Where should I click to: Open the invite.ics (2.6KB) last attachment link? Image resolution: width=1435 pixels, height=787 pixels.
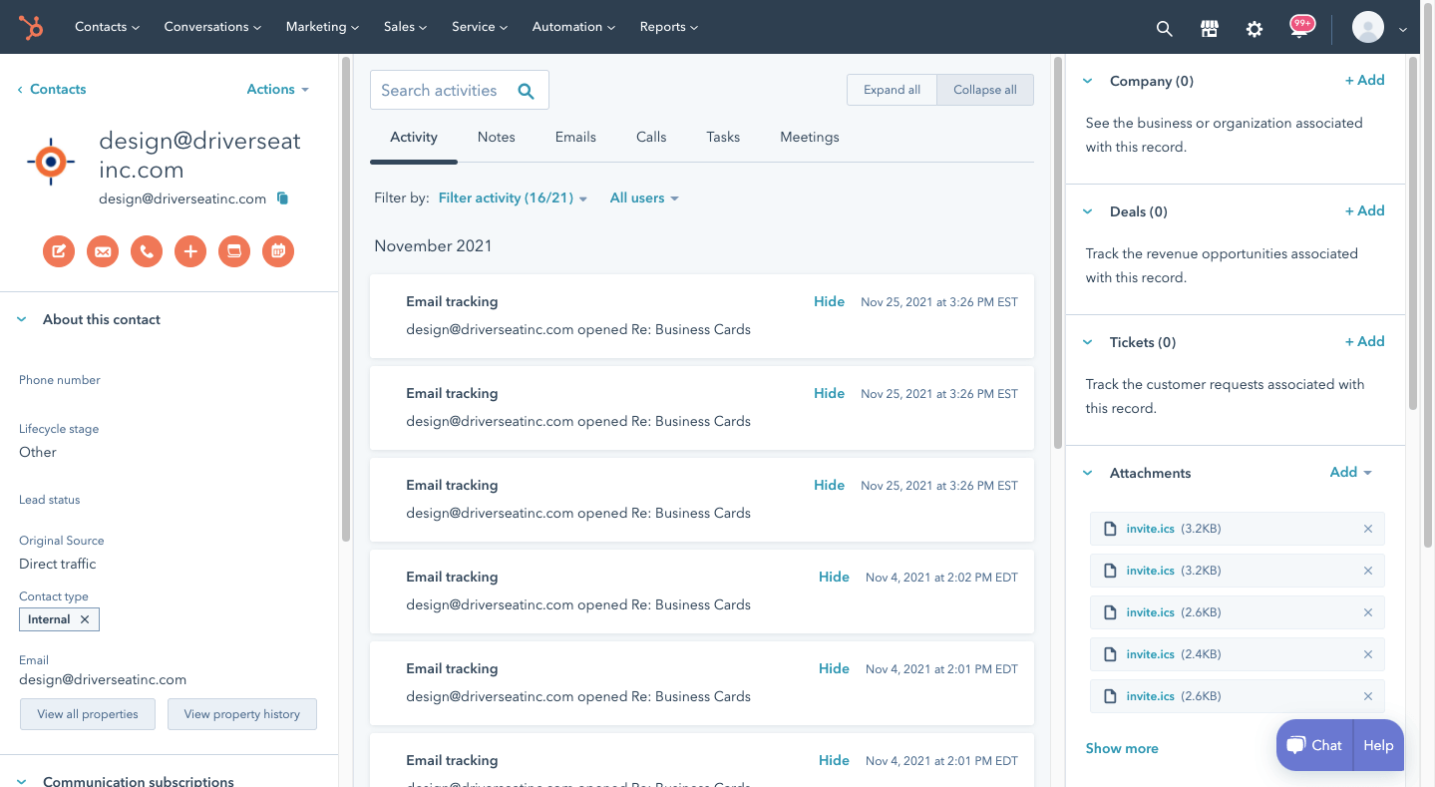pyautogui.click(x=1150, y=696)
